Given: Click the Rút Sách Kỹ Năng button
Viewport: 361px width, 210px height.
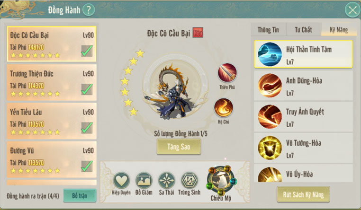Looking at the screenshot, I should click(303, 194).
